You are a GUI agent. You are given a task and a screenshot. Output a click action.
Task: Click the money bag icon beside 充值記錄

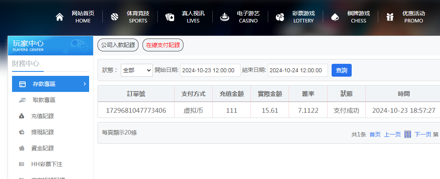22,116
